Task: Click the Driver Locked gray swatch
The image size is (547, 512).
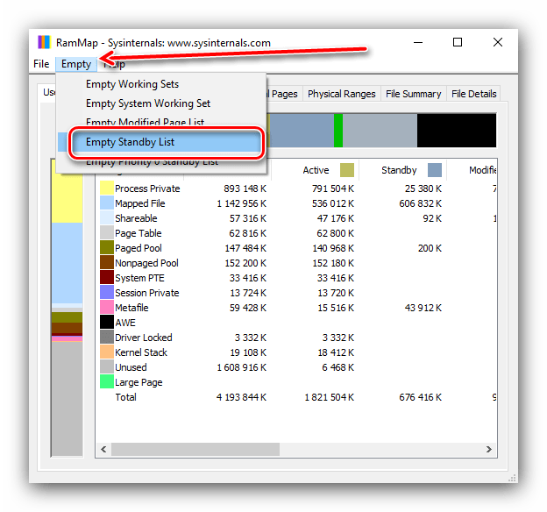Action: (107, 338)
